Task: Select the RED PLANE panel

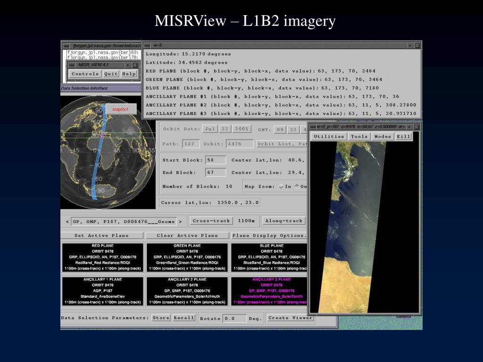Action: [x=102, y=257]
